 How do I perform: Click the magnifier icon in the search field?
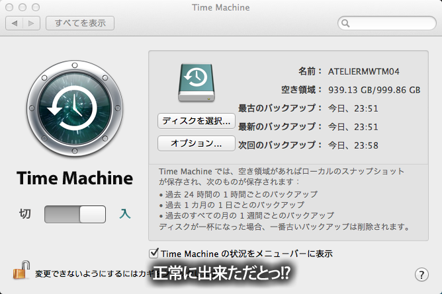[x=345, y=23]
